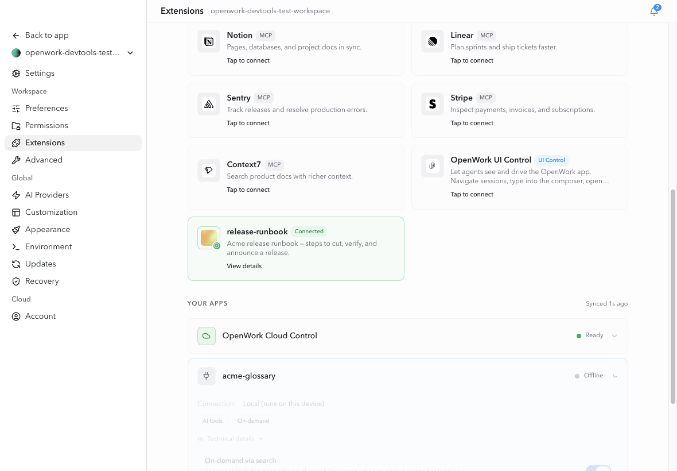
Task: Tap to connect the Notion extension
Action: click(248, 60)
